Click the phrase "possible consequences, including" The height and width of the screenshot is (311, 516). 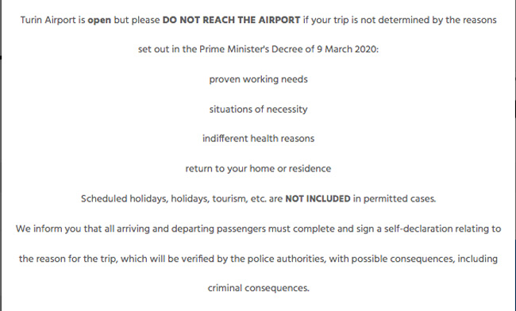[x=424, y=259]
